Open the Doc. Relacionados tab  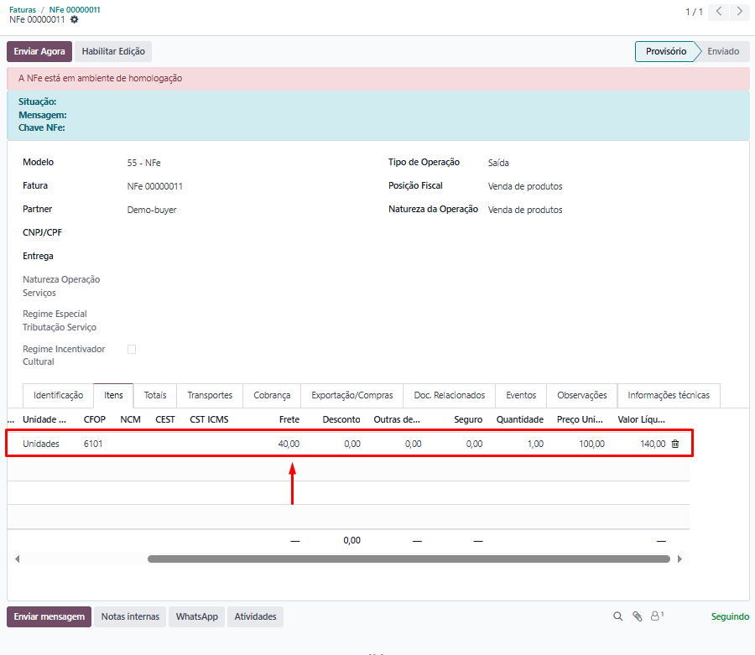click(450, 395)
